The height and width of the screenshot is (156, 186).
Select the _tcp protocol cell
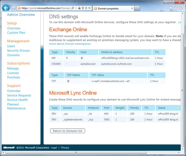93,120
